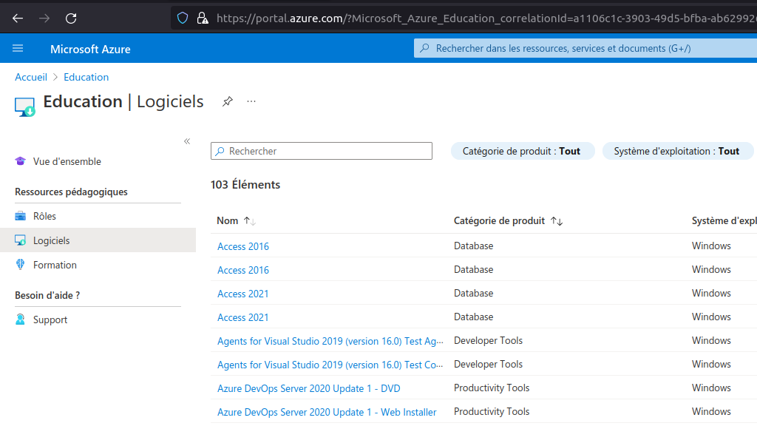757x426 pixels.
Task: Click the Education Logiciels page icon
Action: point(24,106)
